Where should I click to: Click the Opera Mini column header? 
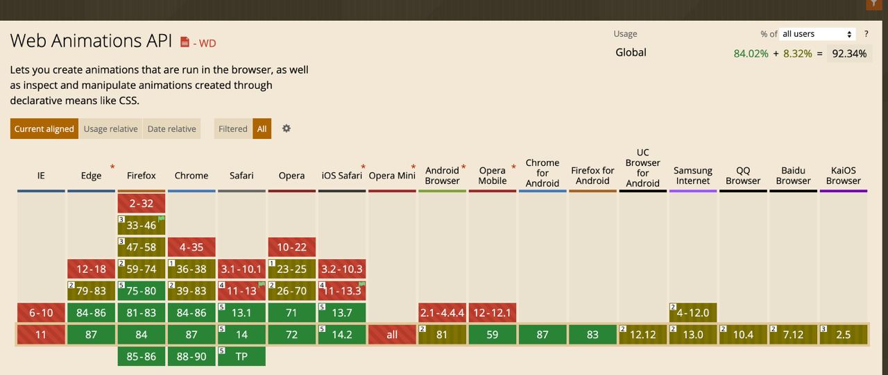coord(392,176)
